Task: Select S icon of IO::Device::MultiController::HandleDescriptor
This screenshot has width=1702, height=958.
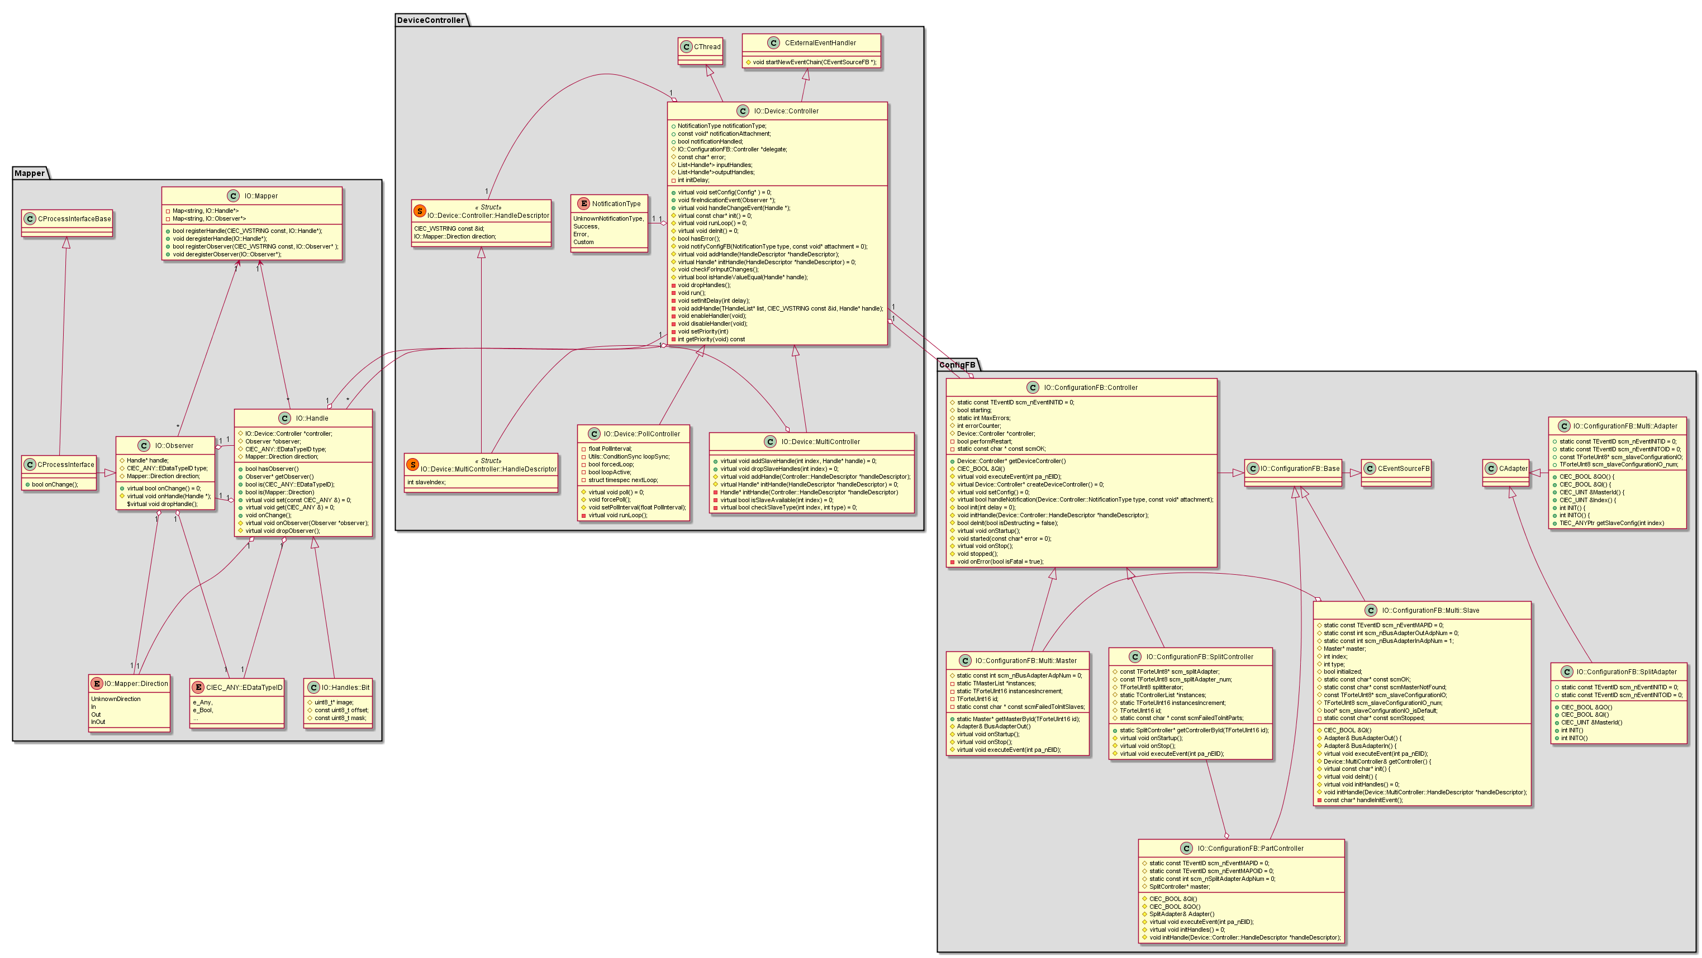Action: coord(413,465)
